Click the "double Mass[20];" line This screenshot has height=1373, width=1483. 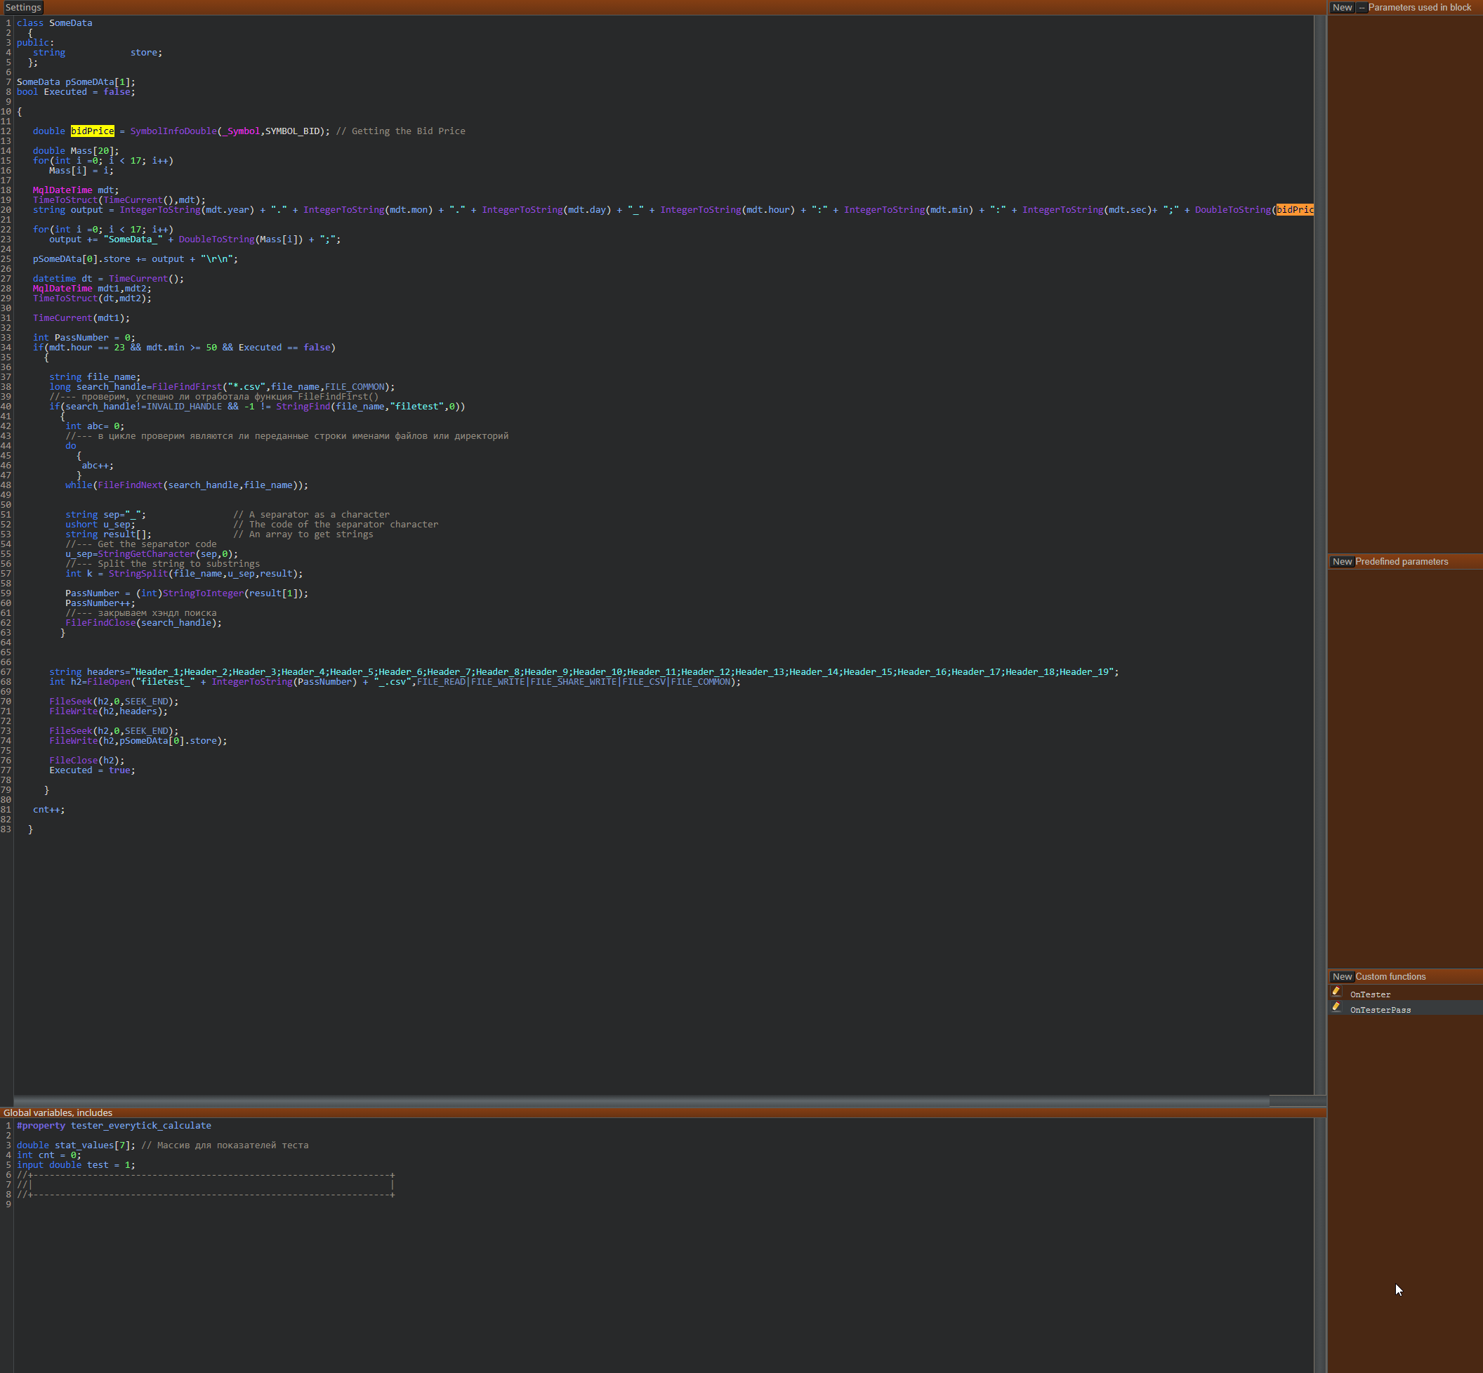point(76,151)
